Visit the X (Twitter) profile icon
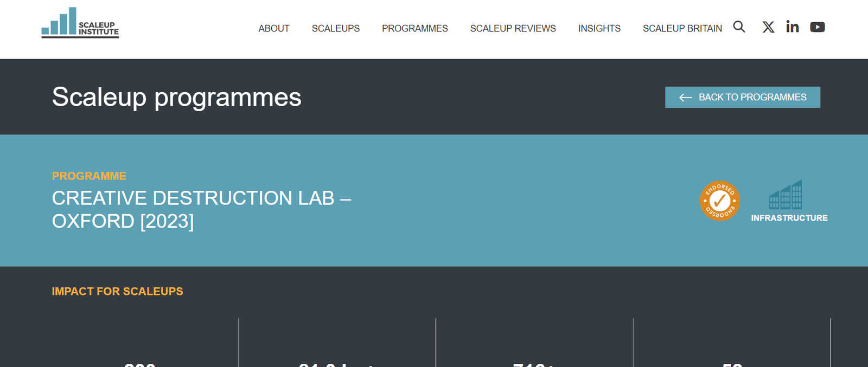 [x=768, y=27]
